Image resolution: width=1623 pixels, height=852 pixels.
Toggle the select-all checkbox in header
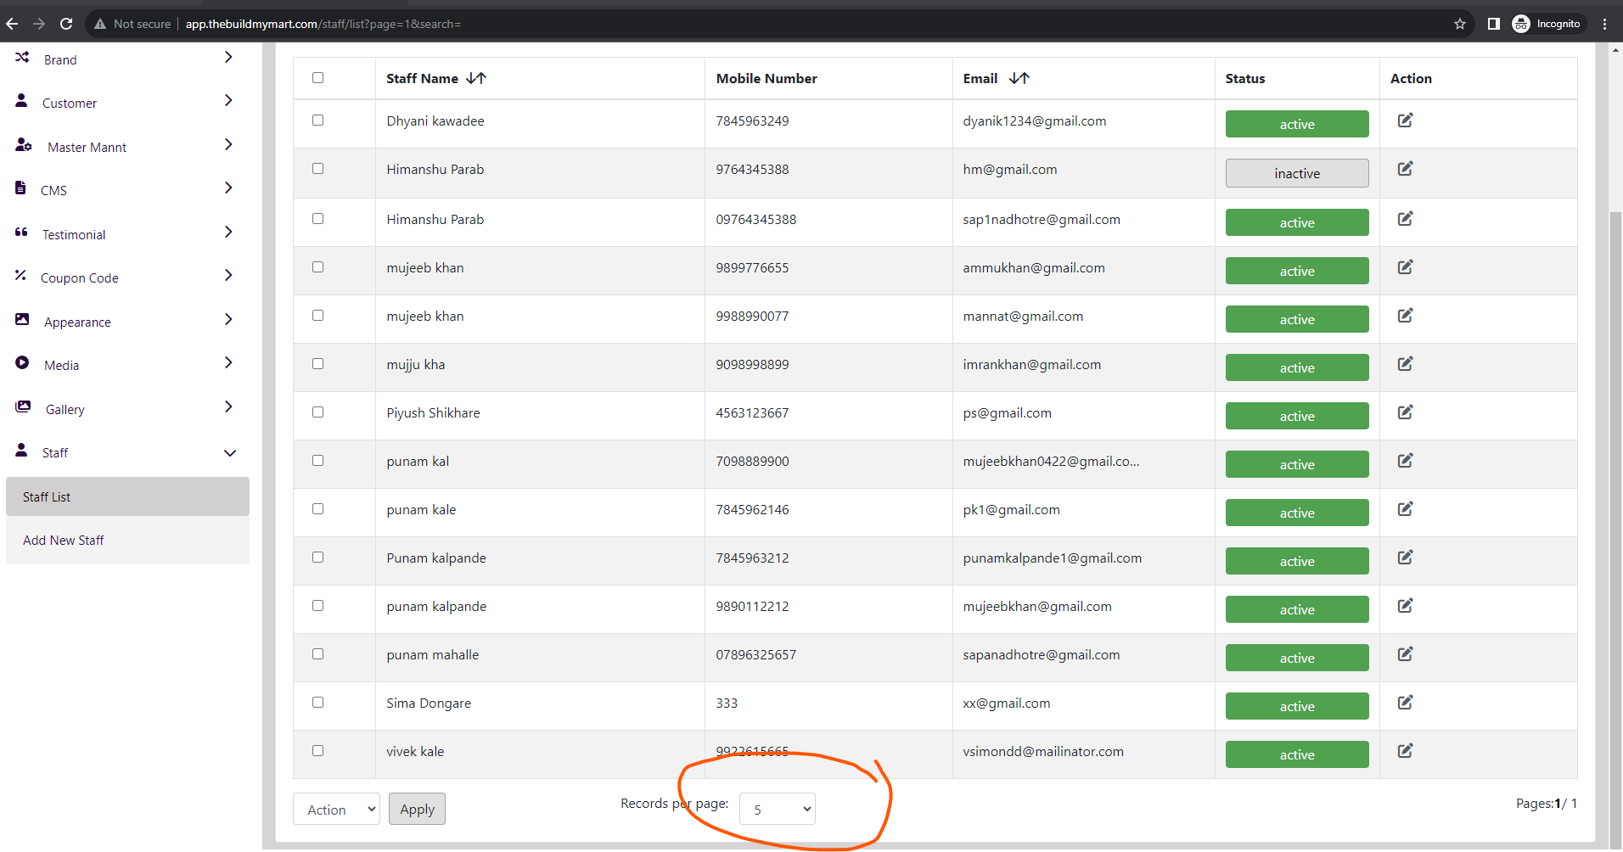[x=318, y=78]
